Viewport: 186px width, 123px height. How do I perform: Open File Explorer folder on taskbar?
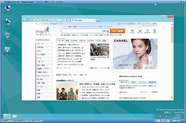pos(15,116)
